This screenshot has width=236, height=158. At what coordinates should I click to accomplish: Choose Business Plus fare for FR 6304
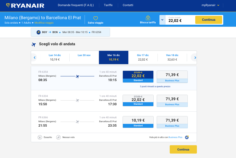pyautogui.click(x=172, y=101)
